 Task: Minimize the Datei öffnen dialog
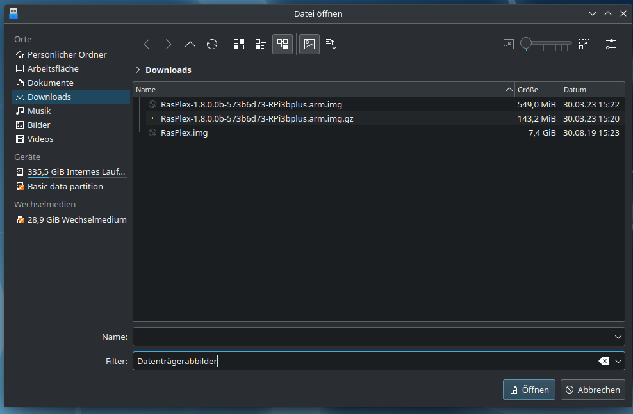point(593,13)
